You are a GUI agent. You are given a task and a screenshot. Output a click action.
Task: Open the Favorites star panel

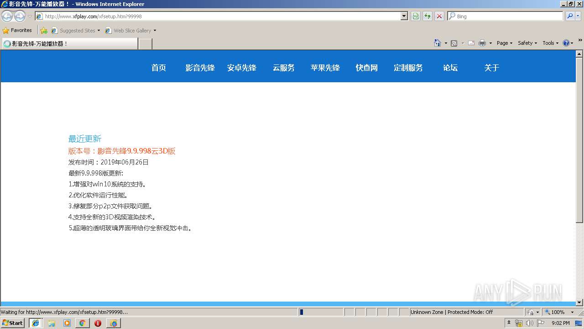point(6,31)
